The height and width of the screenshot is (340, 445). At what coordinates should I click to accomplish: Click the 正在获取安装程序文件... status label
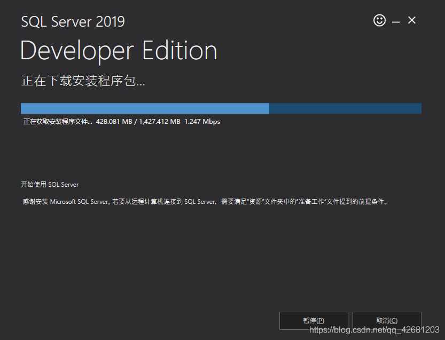click(x=58, y=122)
